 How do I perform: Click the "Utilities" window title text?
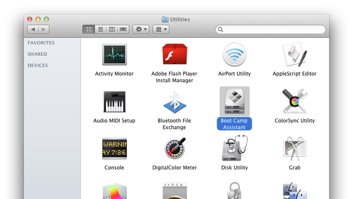pyautogui.click(x=180, y=19)
